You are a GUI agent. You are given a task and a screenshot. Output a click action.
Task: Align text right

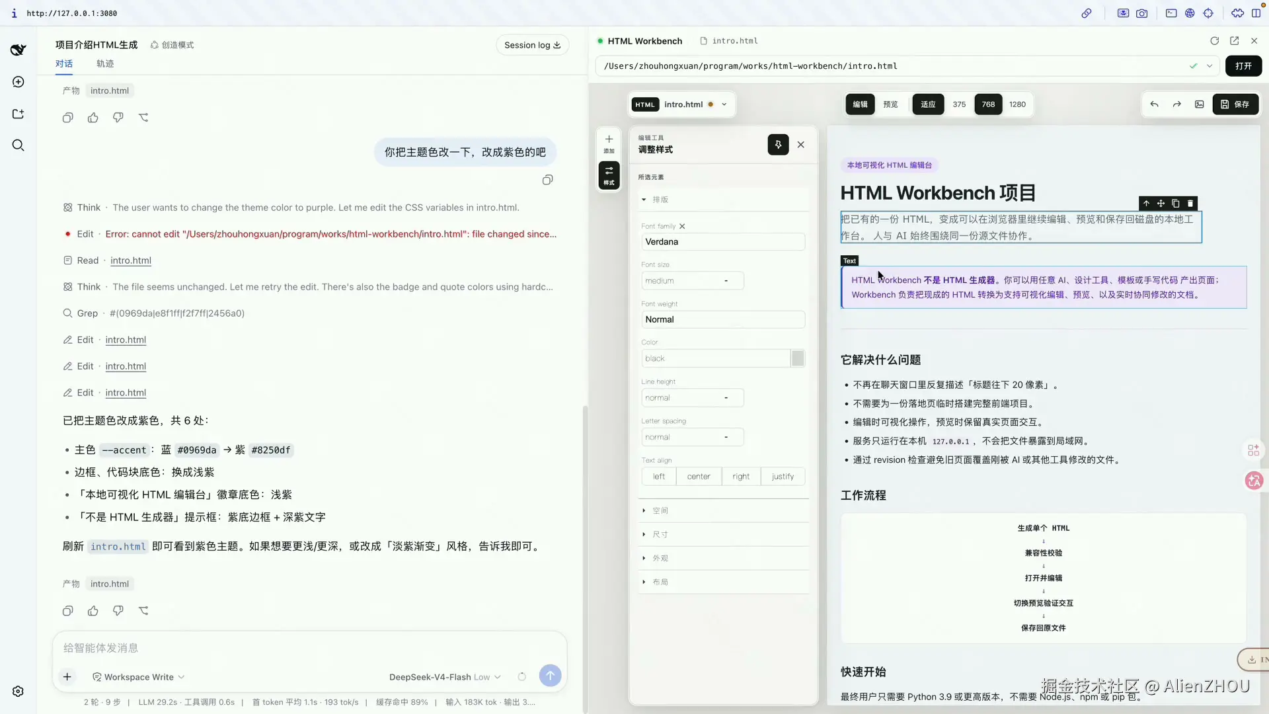point(741,477)
